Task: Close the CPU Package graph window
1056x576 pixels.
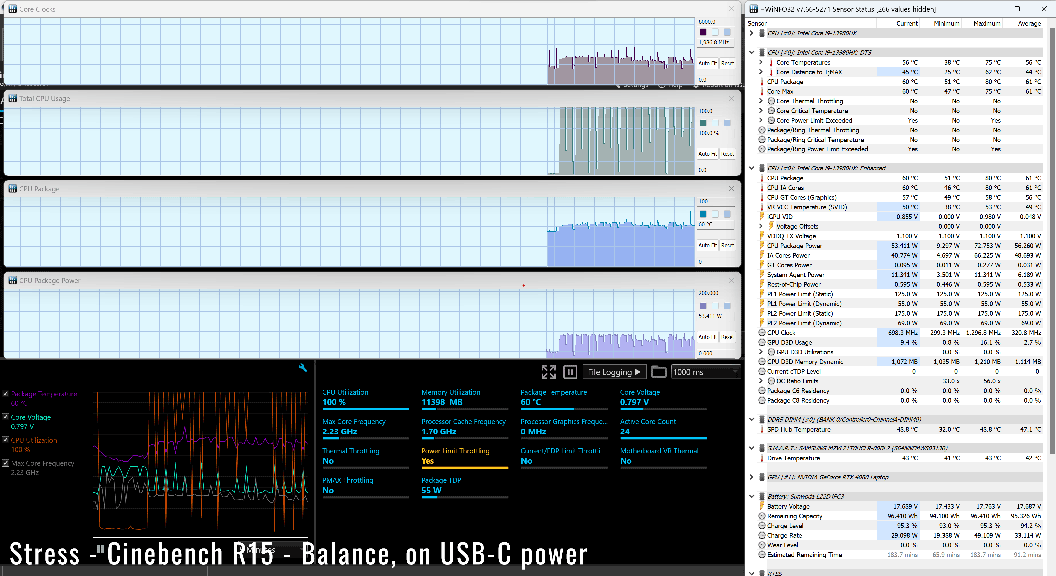Action: pyautogui.click(x=731, y=189)
